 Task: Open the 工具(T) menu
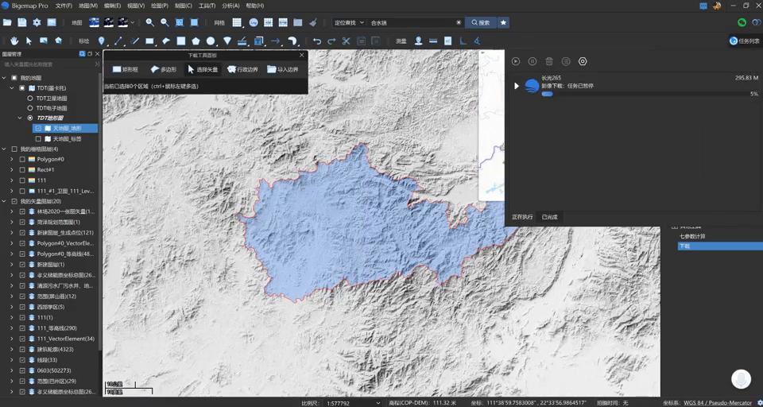point(207,6)
